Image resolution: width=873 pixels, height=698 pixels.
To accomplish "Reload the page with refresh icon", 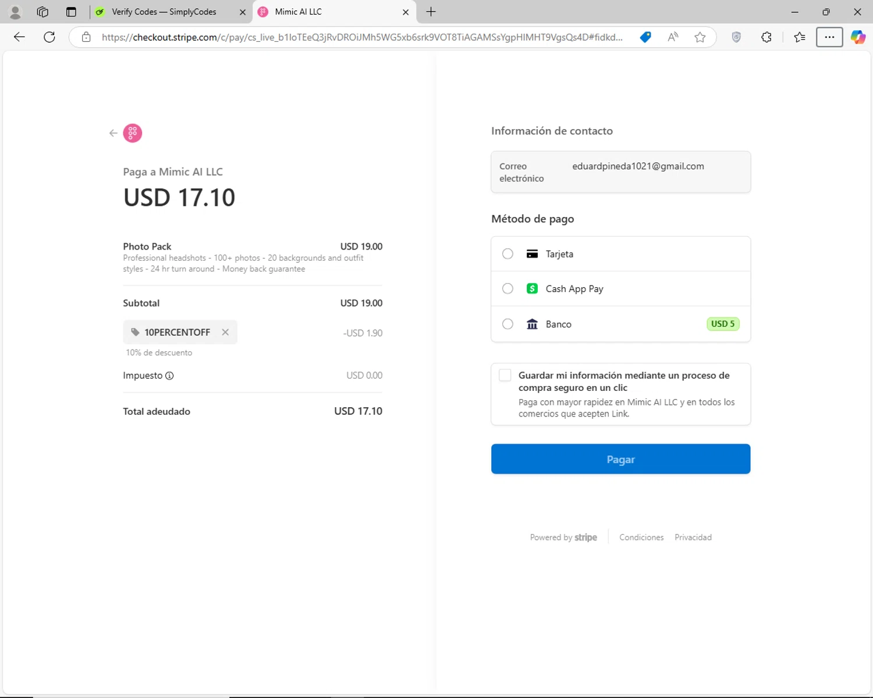I will [49, 37].
